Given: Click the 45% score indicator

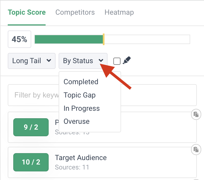Looking at the screenshot, I should [19, 39].
